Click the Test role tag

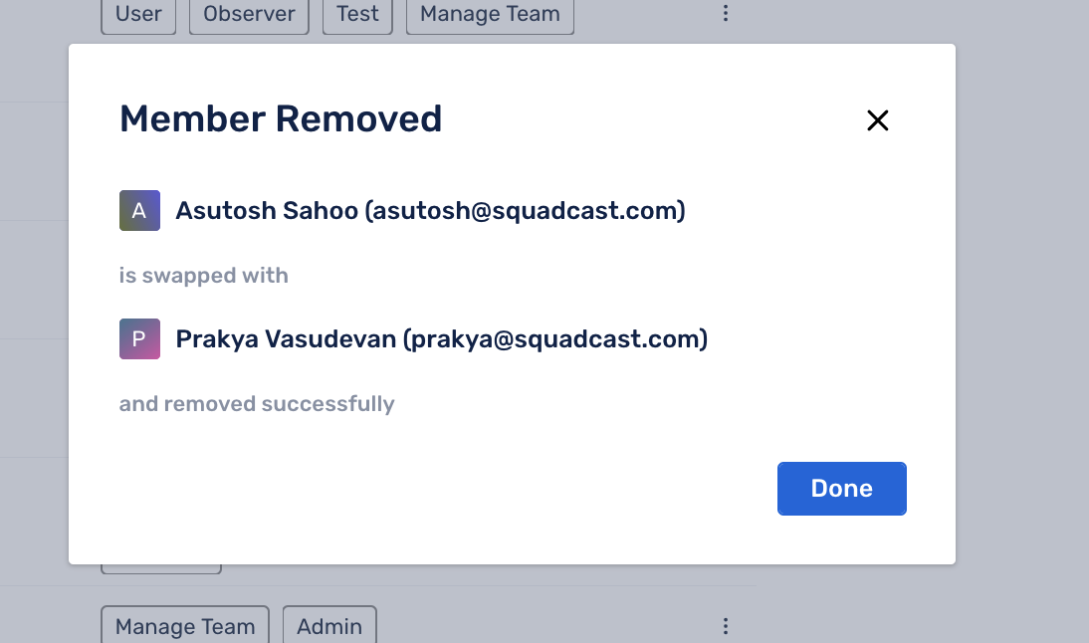357,15
